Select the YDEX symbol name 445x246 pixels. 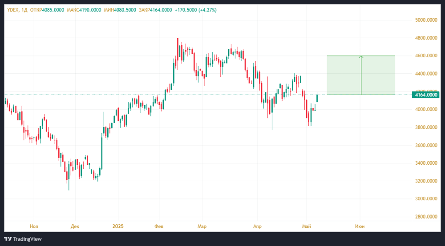click(x=13, y=10)
